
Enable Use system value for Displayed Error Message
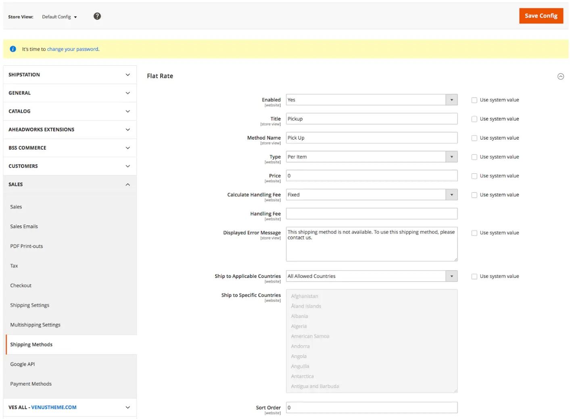click(x=474, y=233)
